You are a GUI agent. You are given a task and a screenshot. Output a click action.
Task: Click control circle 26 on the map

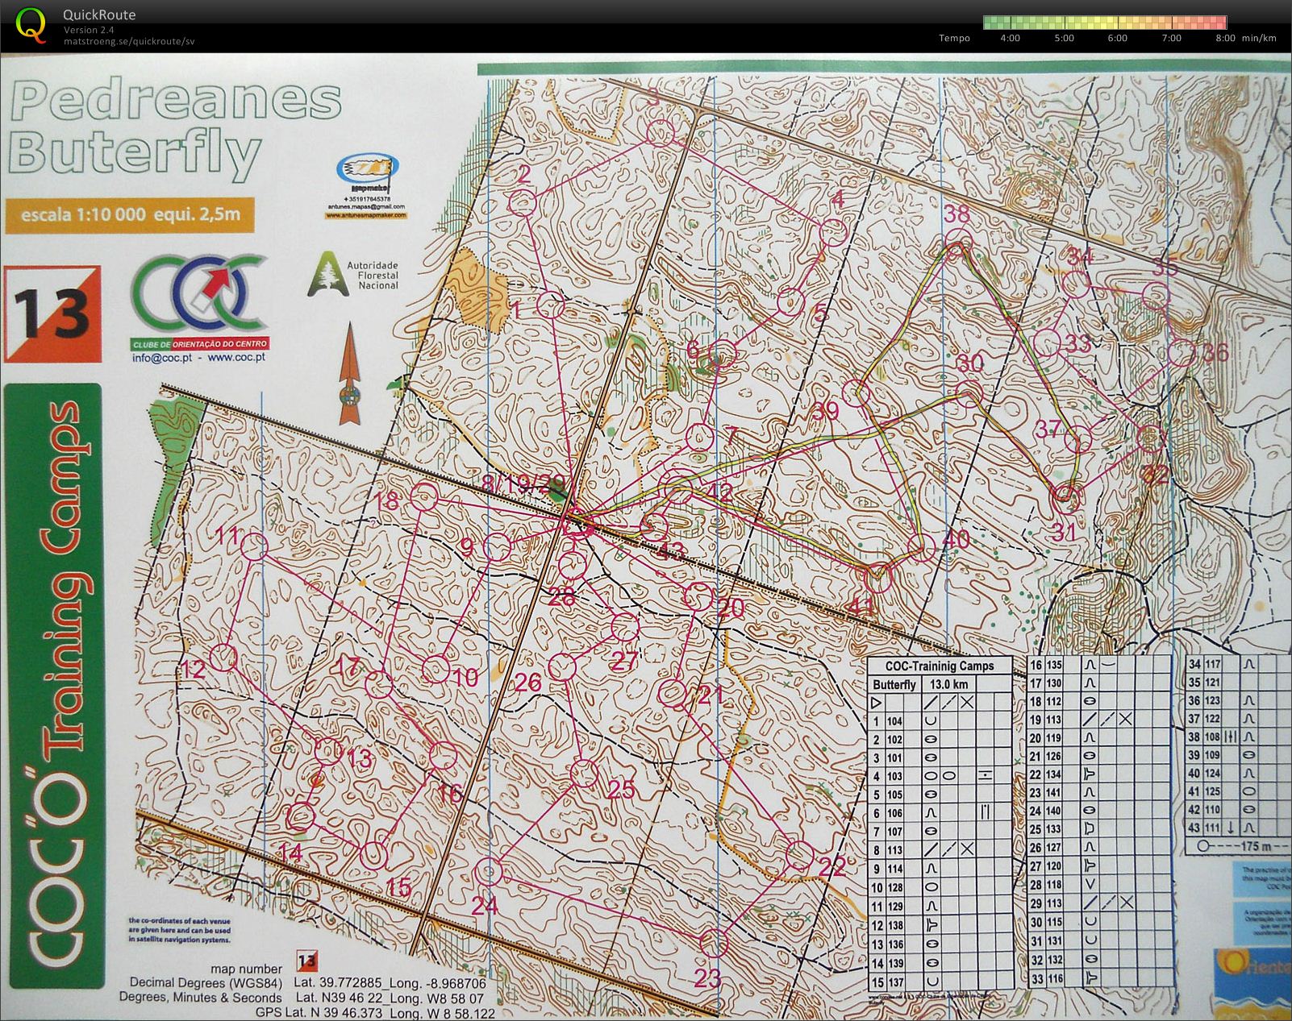pyautogui.click(x=563, y=668)
